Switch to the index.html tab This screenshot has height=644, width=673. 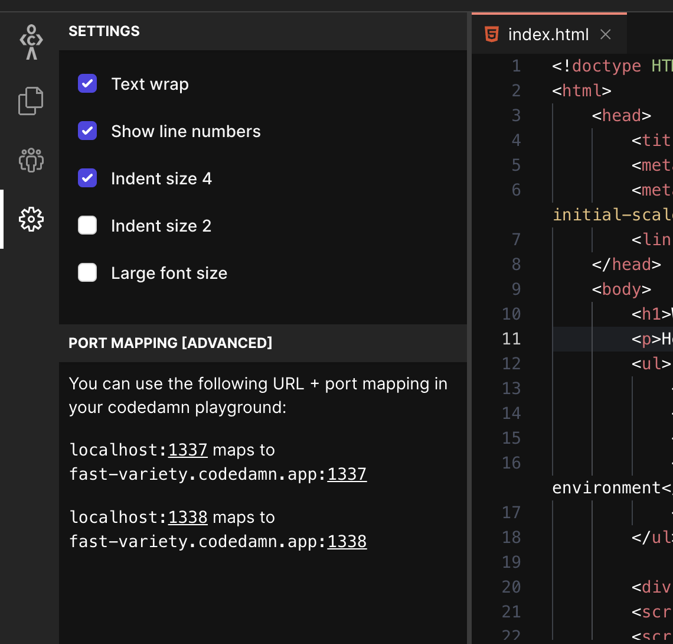click(548, 34)
